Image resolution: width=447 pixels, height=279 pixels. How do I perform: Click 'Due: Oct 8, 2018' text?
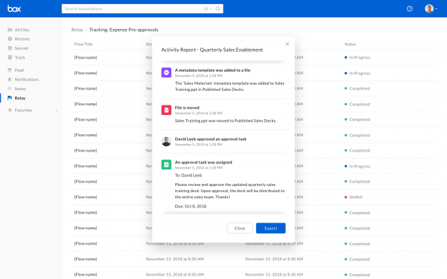pyautogui.click(x=190, y=206)
